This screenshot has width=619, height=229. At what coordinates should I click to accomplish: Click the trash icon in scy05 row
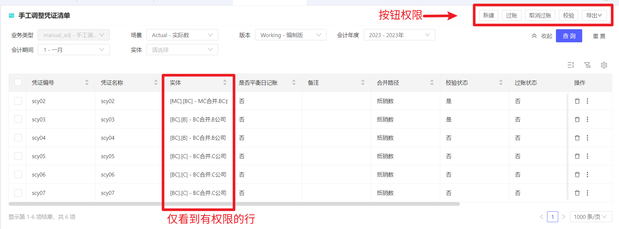577,156
